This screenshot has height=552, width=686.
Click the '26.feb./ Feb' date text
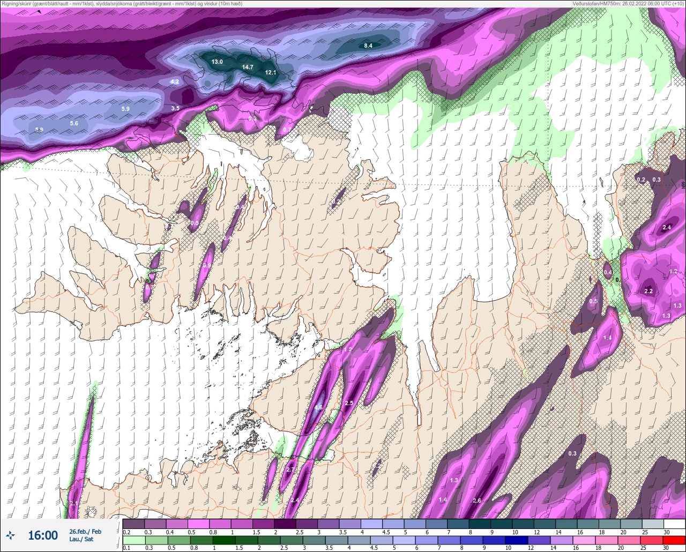(85, 532)
